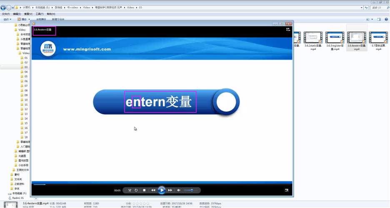Screen dimensions: 390x208
Task: Click the fast-forward next button in player
Action: pyautogui.click(x=170, y=190)
